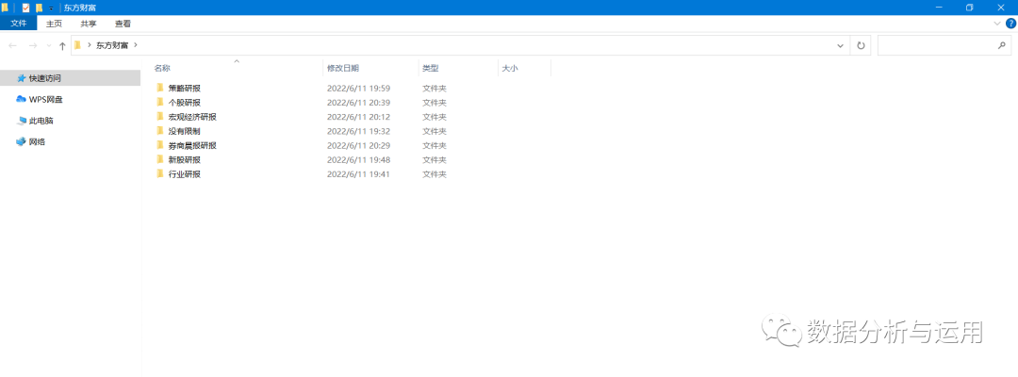Select the 个股研报 folder icon
This screenshot has width=1018, height=377.
point(159,102)
